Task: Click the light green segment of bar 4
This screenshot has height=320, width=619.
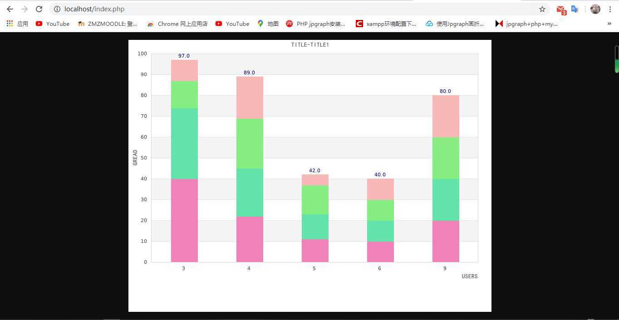Action: [x=250, y=144]
